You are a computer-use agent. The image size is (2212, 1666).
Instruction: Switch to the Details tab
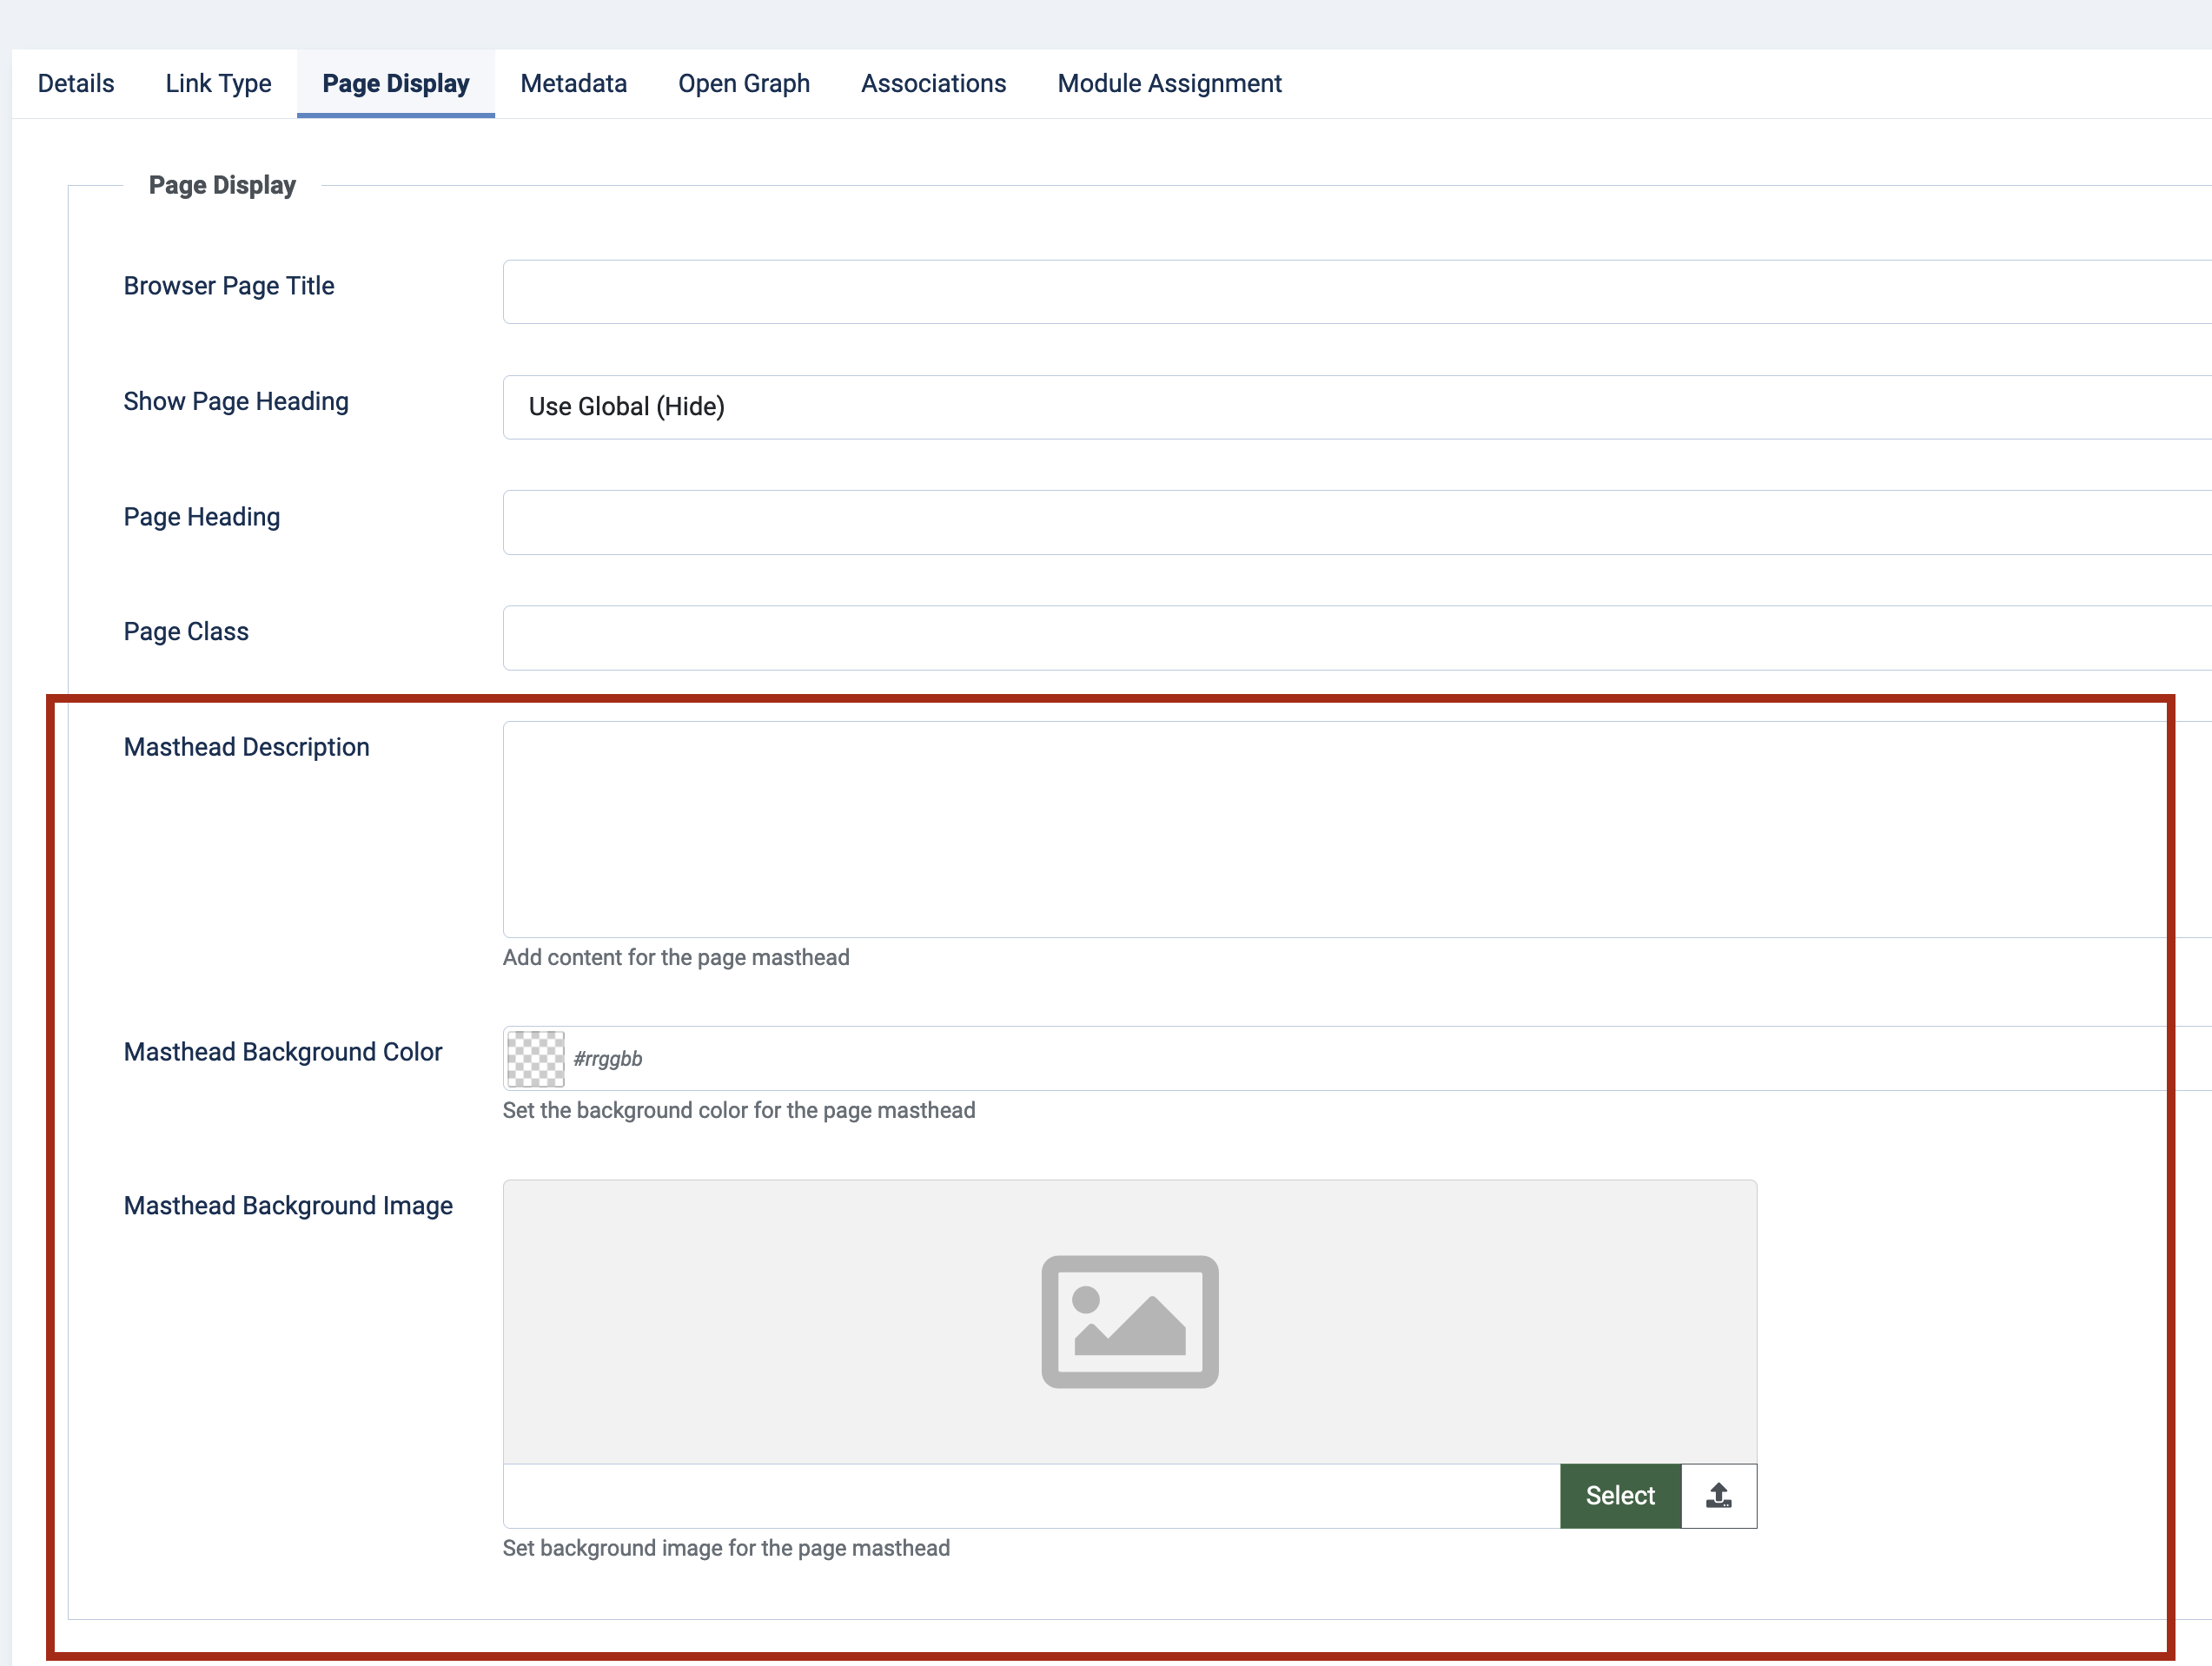pyautogui.click(x=76, y=84)
